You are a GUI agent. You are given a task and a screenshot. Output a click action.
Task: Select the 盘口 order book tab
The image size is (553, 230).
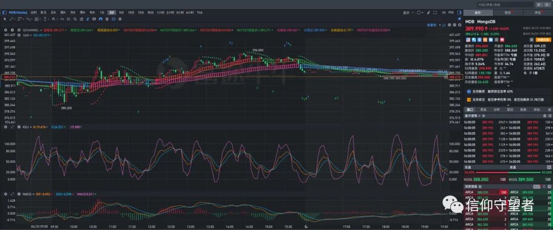(470, 109)
